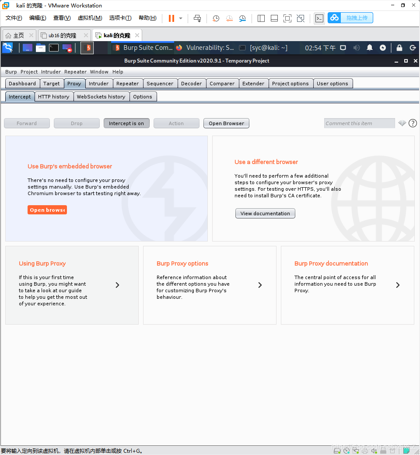
Task: Click the blue cloud upload button
Action: [350, 17]
